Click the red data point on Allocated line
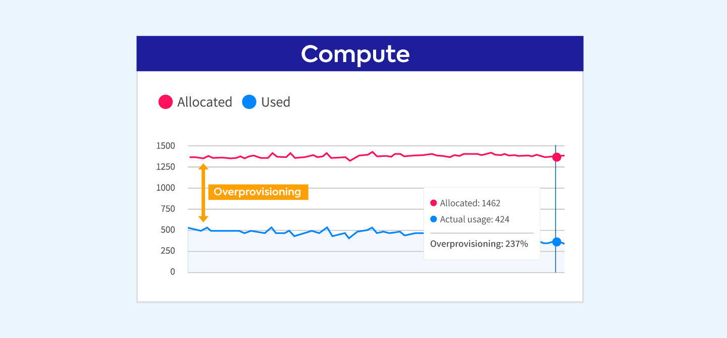Image resolution: width=727 pixels, height=338 pixels. (x=556, y=157)
